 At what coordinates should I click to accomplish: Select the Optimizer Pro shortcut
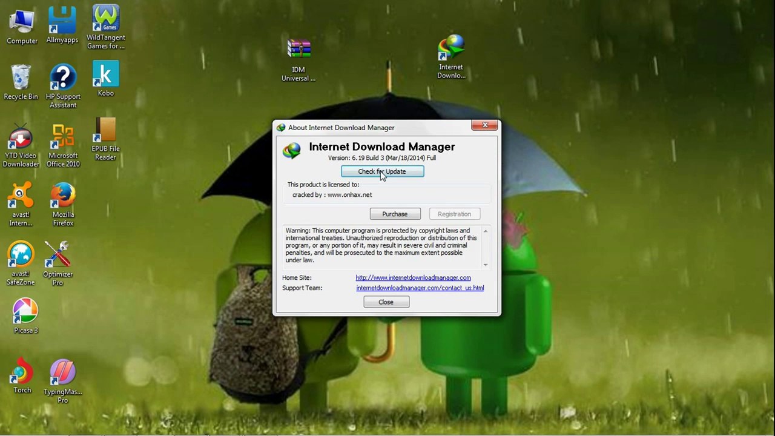click(58, 264)
